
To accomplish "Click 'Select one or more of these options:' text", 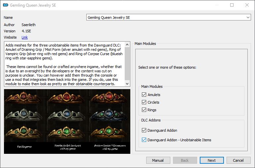I will (167, 67).
